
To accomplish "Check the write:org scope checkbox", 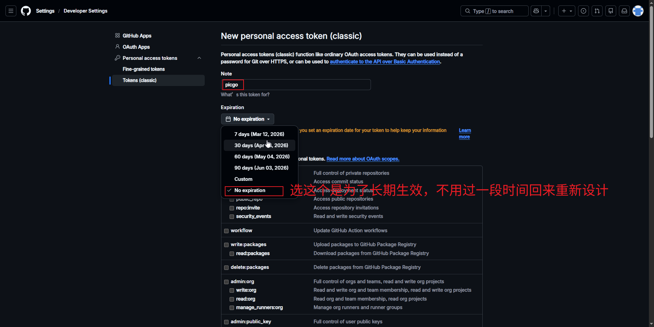I will (x=232, y=290).
